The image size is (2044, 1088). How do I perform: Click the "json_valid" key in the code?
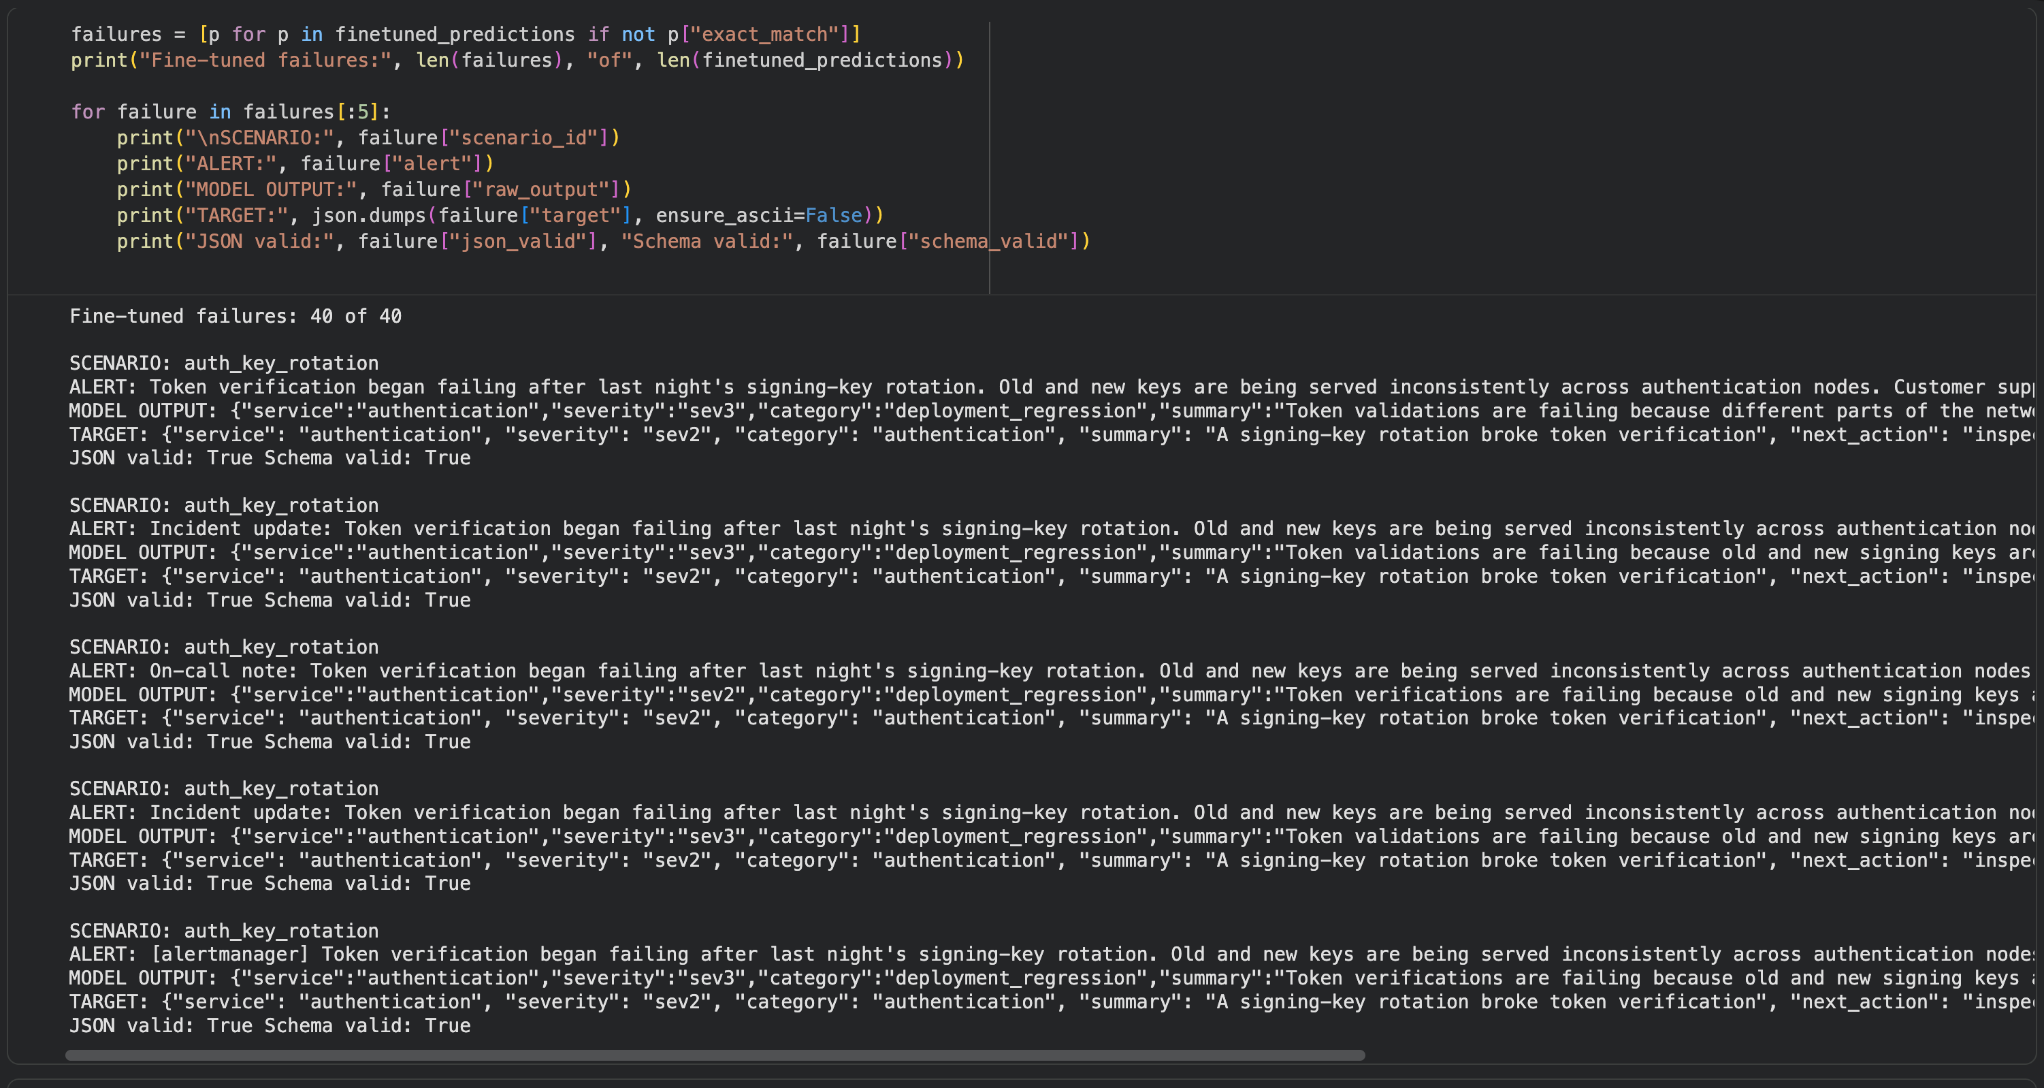pyautogui.click(x=518, y=241)
